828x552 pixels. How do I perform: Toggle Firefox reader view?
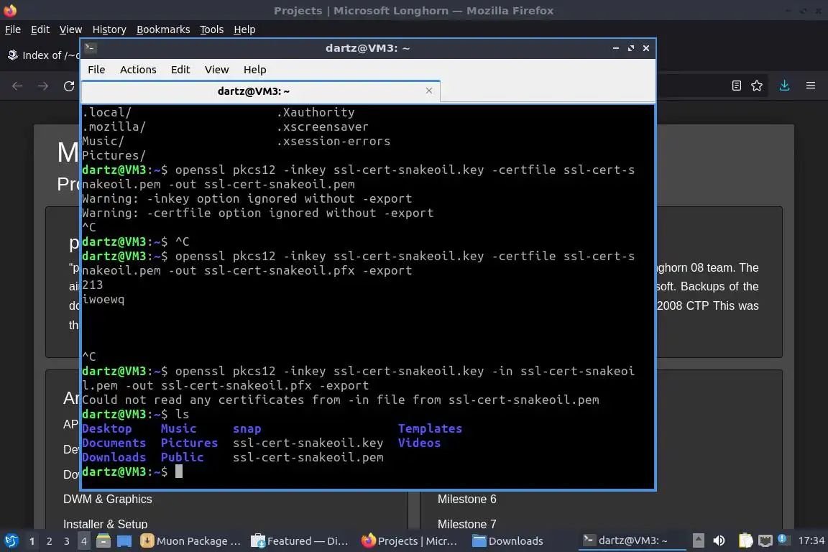(x=737, y=86)
